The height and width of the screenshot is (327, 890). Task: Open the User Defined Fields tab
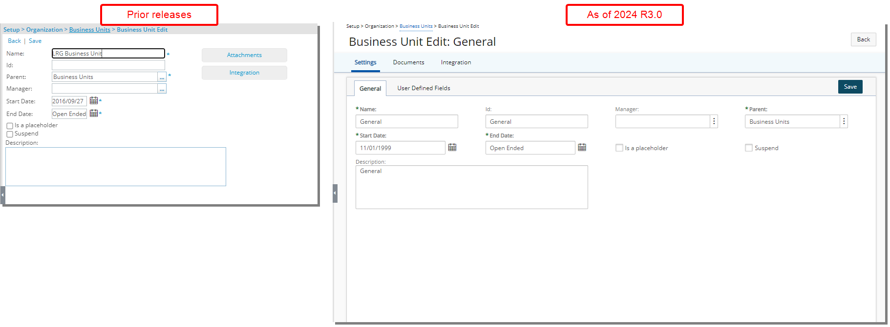(424, 88)
